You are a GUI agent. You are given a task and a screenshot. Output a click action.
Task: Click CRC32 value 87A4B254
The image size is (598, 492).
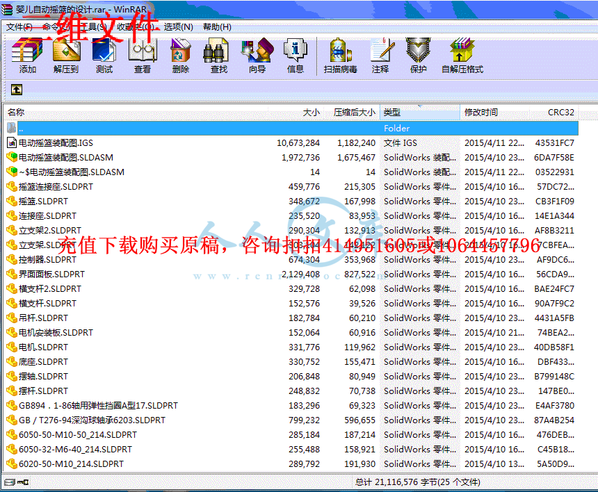tap(554, 420)
